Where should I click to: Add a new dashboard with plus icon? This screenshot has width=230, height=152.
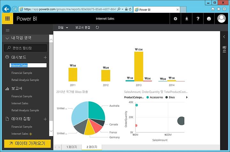45,57
